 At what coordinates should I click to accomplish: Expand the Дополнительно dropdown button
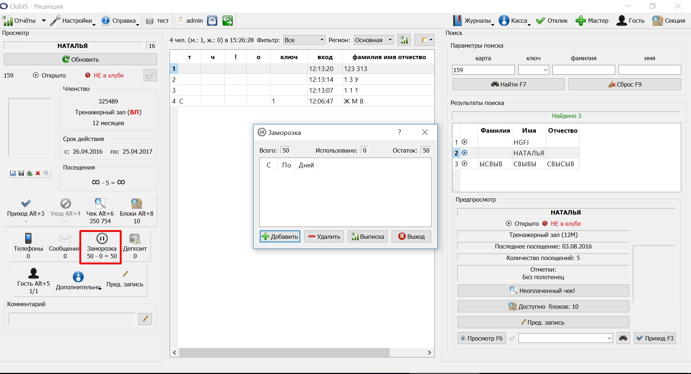point(78,281)
